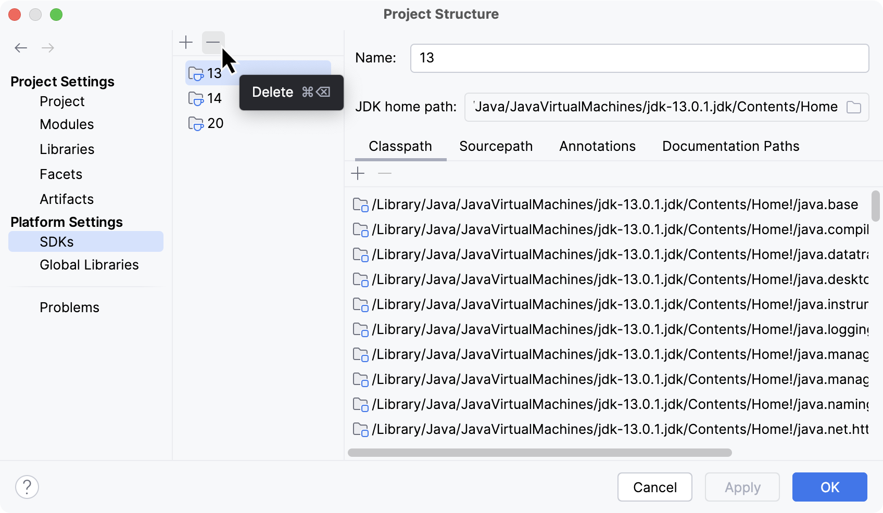Image resolution: width=883 pixels, height=513 pixels.
Task: Open the folder browser for JDK home path
Action: point(853,107)
